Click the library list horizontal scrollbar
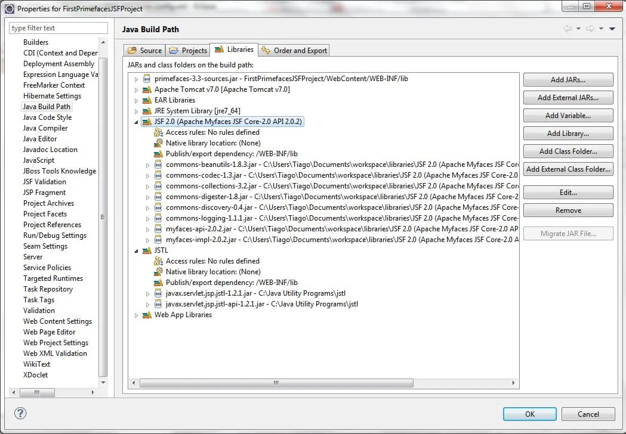626x434 pixels. pyautogui.click(x=322, y=383)
